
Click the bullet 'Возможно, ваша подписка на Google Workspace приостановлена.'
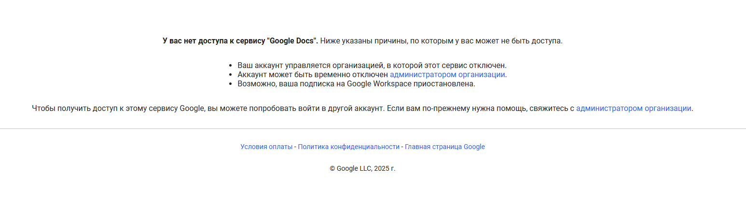357,84
